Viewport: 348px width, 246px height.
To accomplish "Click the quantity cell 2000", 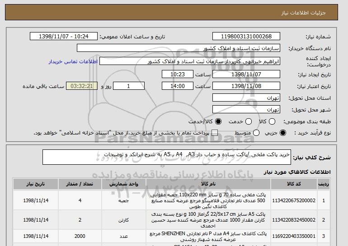I will (x=80, y=236).
